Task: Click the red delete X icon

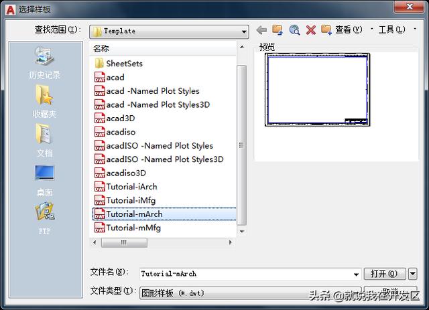Action: (311, 30)
